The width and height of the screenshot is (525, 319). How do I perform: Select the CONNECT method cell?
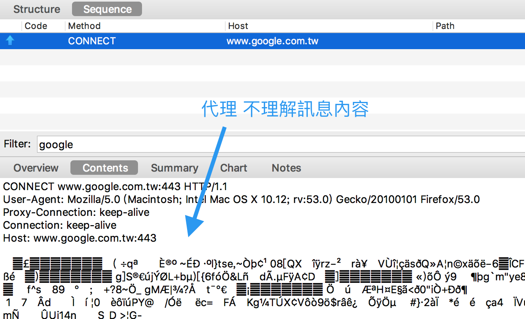coord(92,41)
